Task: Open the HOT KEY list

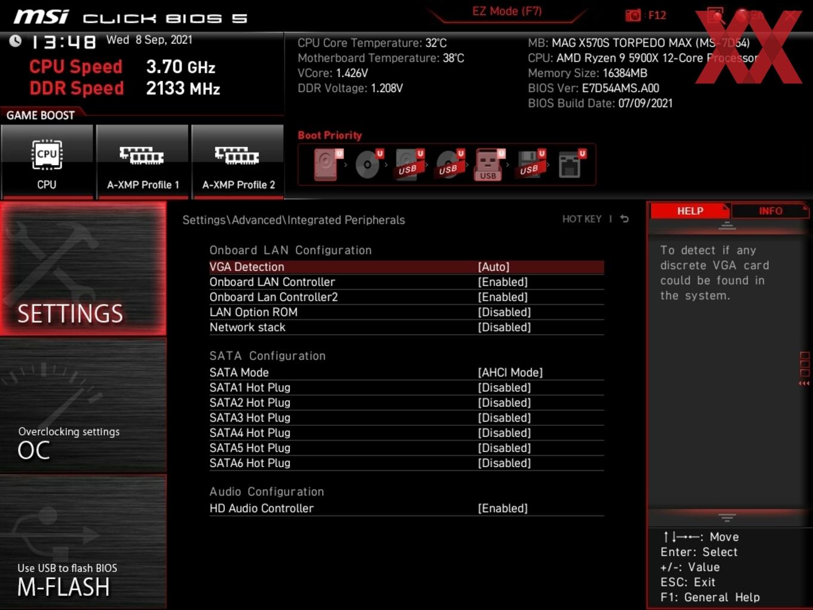Action: click(x=582, y=219)
